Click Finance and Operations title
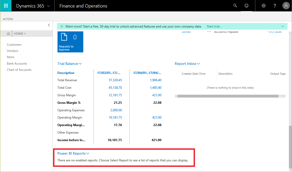Screen dimensions: 292x172 tap(83, 6)
